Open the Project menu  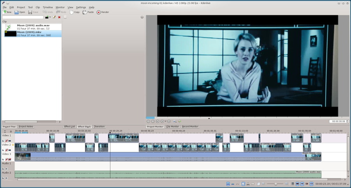(x=21, y=7)
